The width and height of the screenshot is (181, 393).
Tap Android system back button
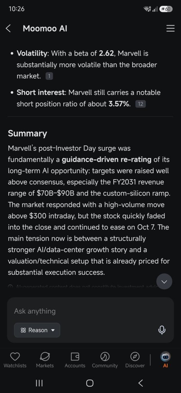tap(141, 383)
